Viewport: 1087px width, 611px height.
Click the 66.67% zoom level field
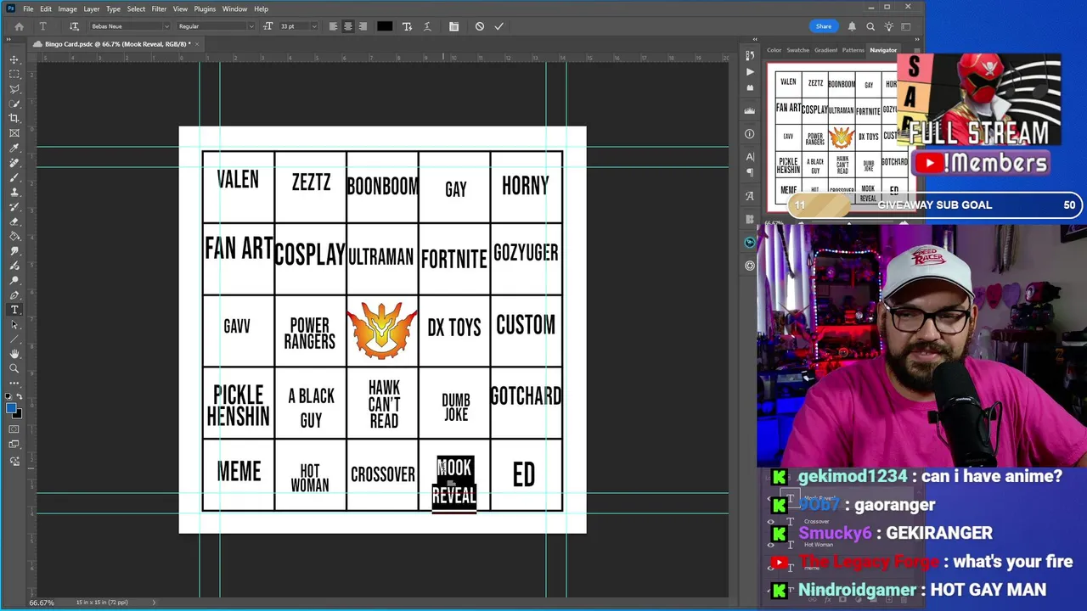click(x=42, y=603)
